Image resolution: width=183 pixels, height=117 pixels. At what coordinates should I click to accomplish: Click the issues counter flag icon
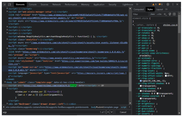161,5
